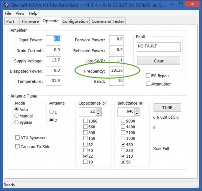
Task: Click the Drain Current value field
Action: click(x=54, y=50)
